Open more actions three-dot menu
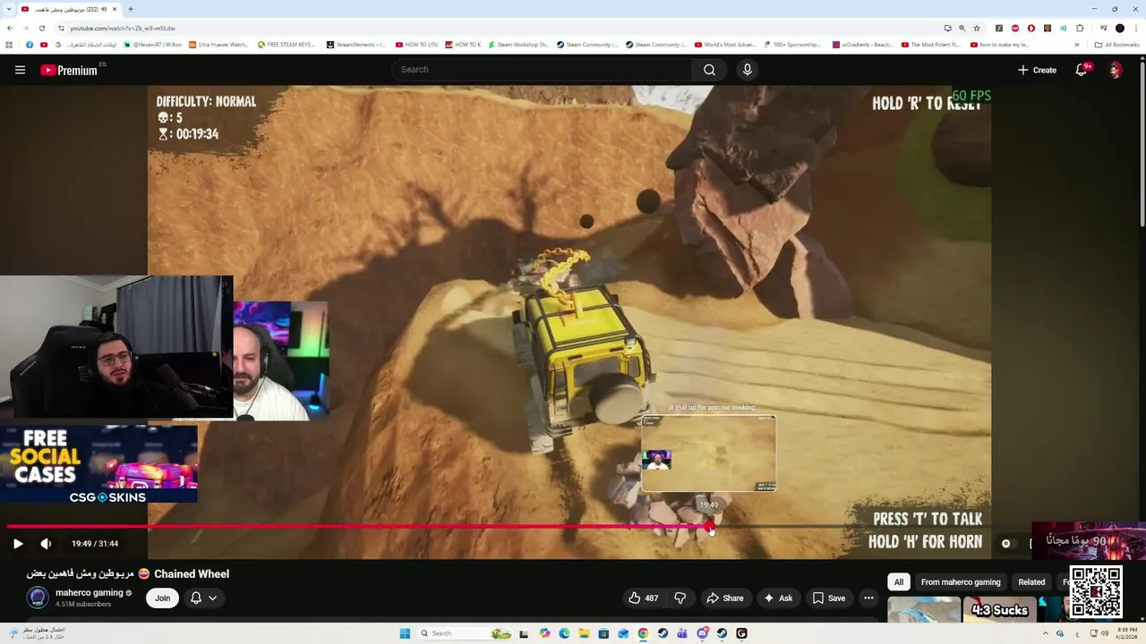 click(x=868, y=597)
